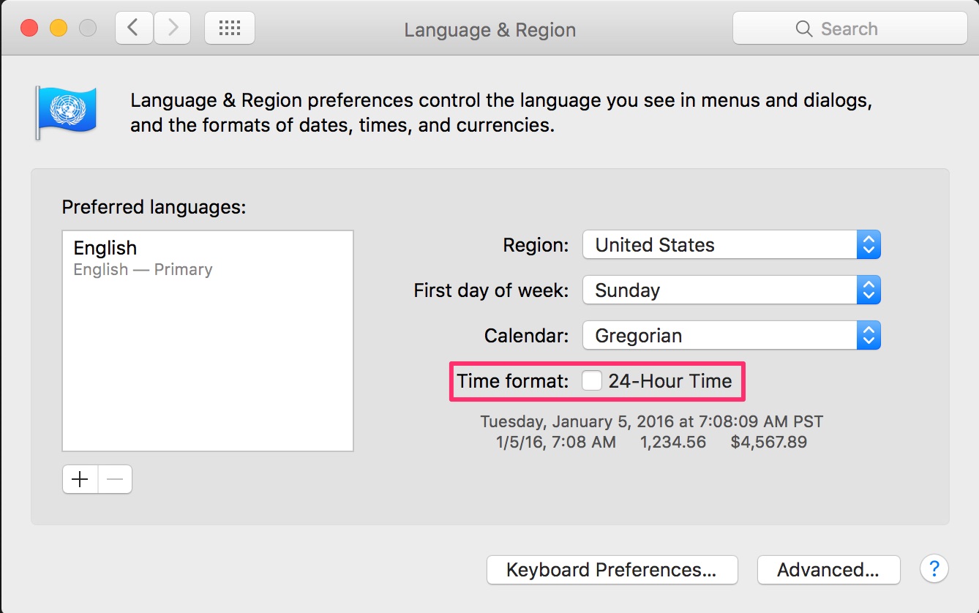Click the forward chevron navigation button
979x613 pixels.
(173, 29)
